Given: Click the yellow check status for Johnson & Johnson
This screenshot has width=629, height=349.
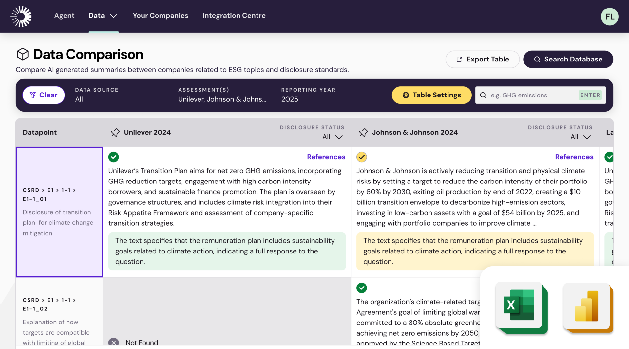Looking at the screenshot, I should coord(362,157).
